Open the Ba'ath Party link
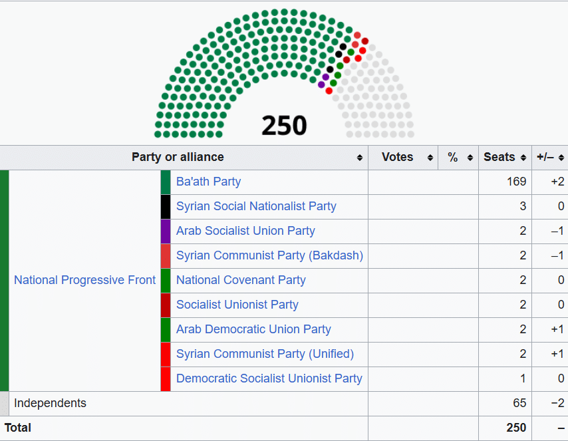Viewport: 568px width, 441px height. click(208, 182)
